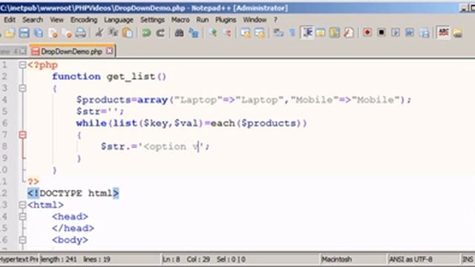Click the 'Ln : 8' status entry

click(x=171, y=260)
